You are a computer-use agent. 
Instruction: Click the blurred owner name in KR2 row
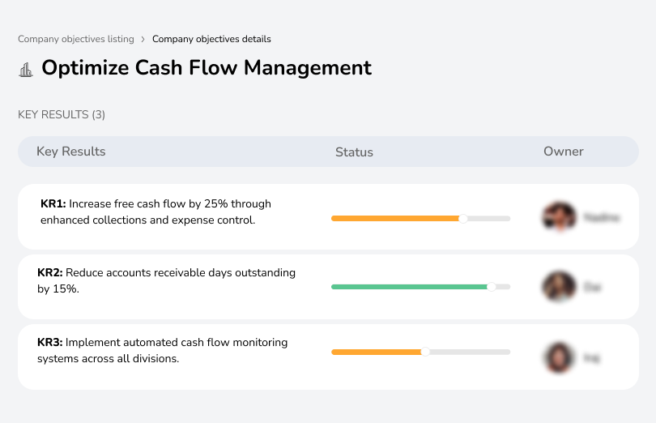pos(592,288)
